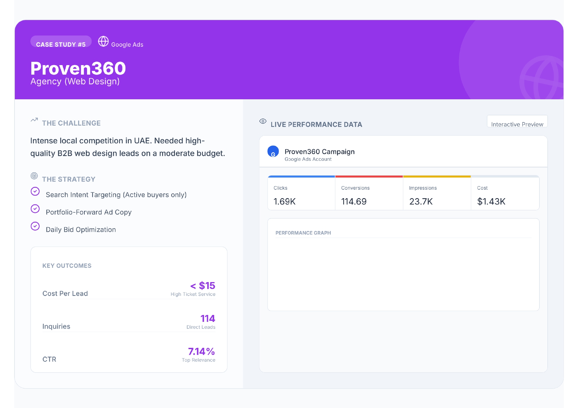Click Daily Bid Optimization strategy text
578x408 pixels.
coord(81,230)
